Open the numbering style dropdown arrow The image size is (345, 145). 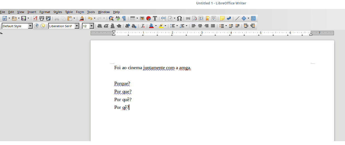pyautogui.click(x=186, y=26)
